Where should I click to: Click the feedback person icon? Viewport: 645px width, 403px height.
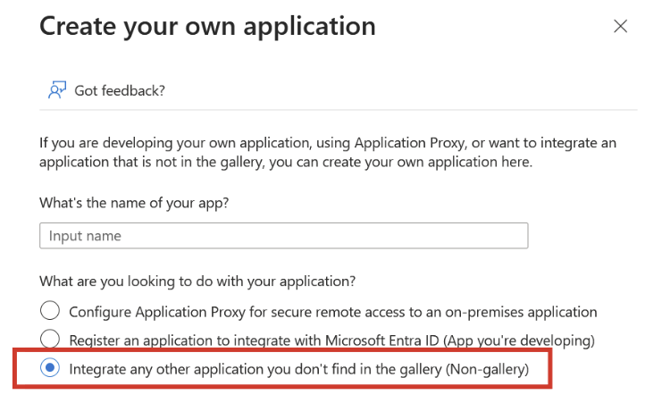tap(56, 90)
